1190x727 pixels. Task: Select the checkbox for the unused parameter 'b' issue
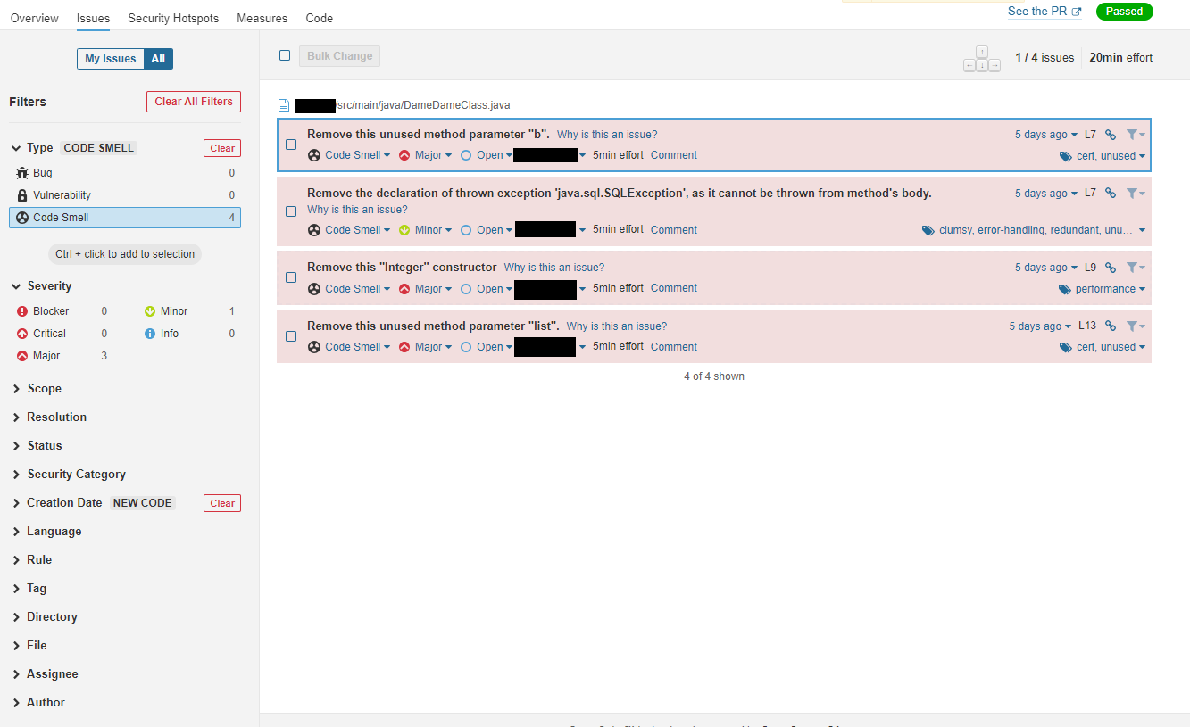(290, 144)
